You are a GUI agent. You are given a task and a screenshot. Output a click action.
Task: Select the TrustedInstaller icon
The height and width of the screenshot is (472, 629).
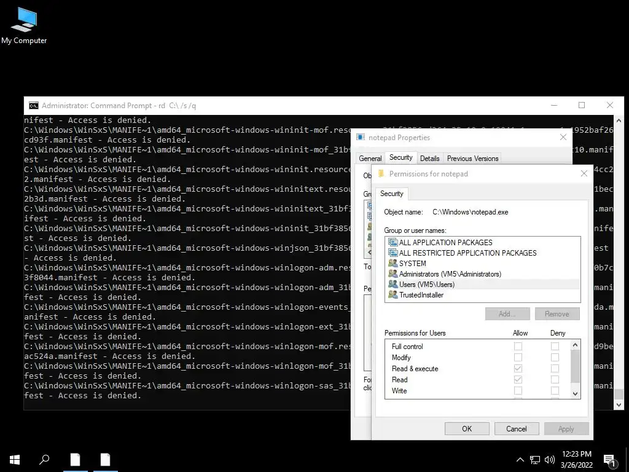393,294
